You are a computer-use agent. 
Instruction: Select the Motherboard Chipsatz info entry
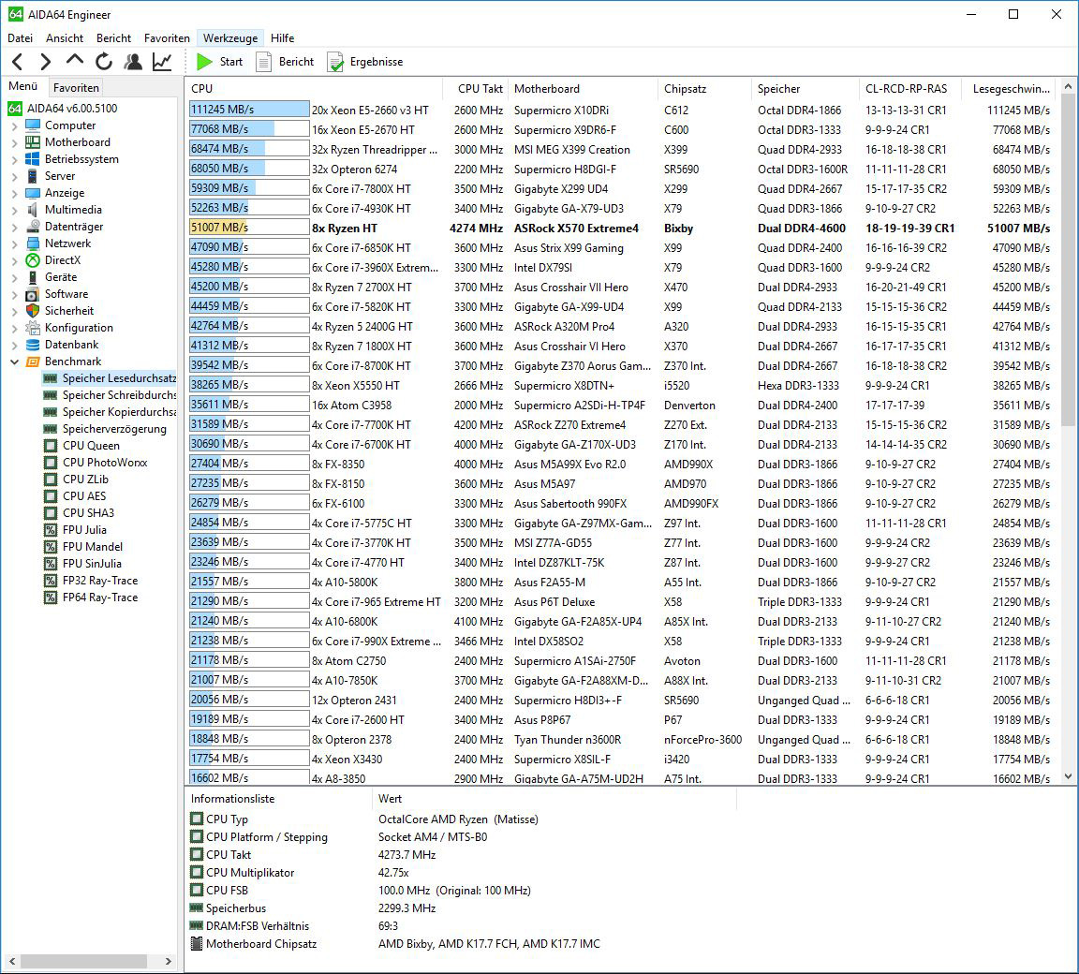[x=253, y=944]
